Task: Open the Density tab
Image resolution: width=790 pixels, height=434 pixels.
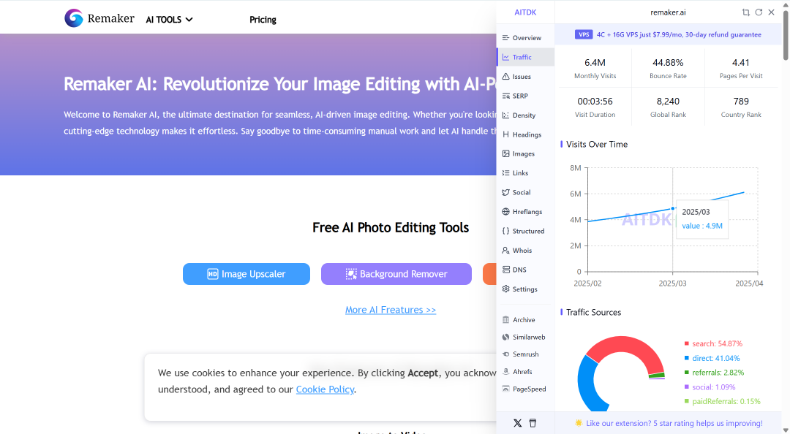Action: tap(525, 115)
